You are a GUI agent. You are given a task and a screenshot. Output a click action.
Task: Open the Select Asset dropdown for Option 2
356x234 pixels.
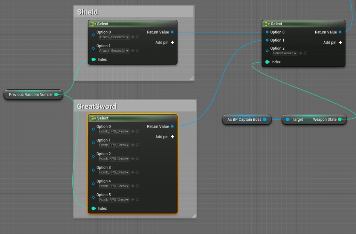tap(285, 53)
